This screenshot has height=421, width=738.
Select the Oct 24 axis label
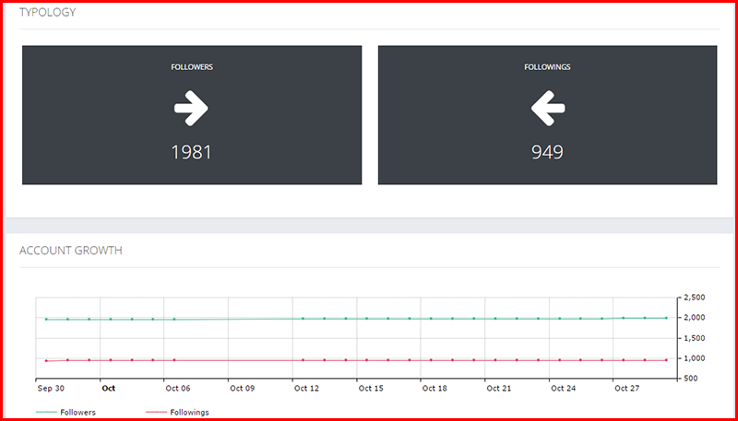click(564, 389)
